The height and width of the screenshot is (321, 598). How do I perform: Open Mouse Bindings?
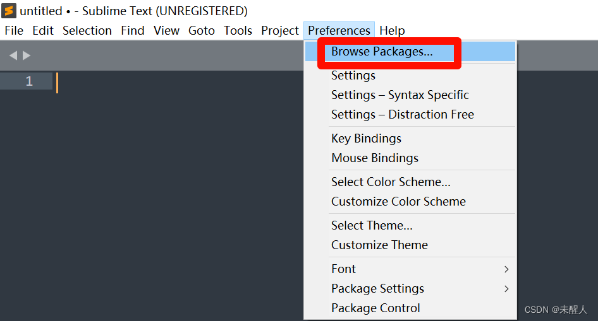point(410,158)
